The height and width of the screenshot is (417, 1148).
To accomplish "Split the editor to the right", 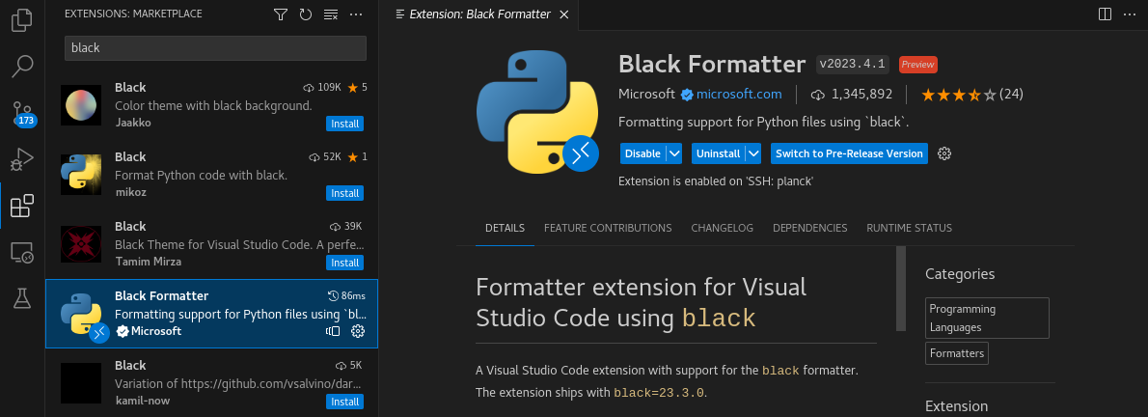I will tap(1105, 14).
